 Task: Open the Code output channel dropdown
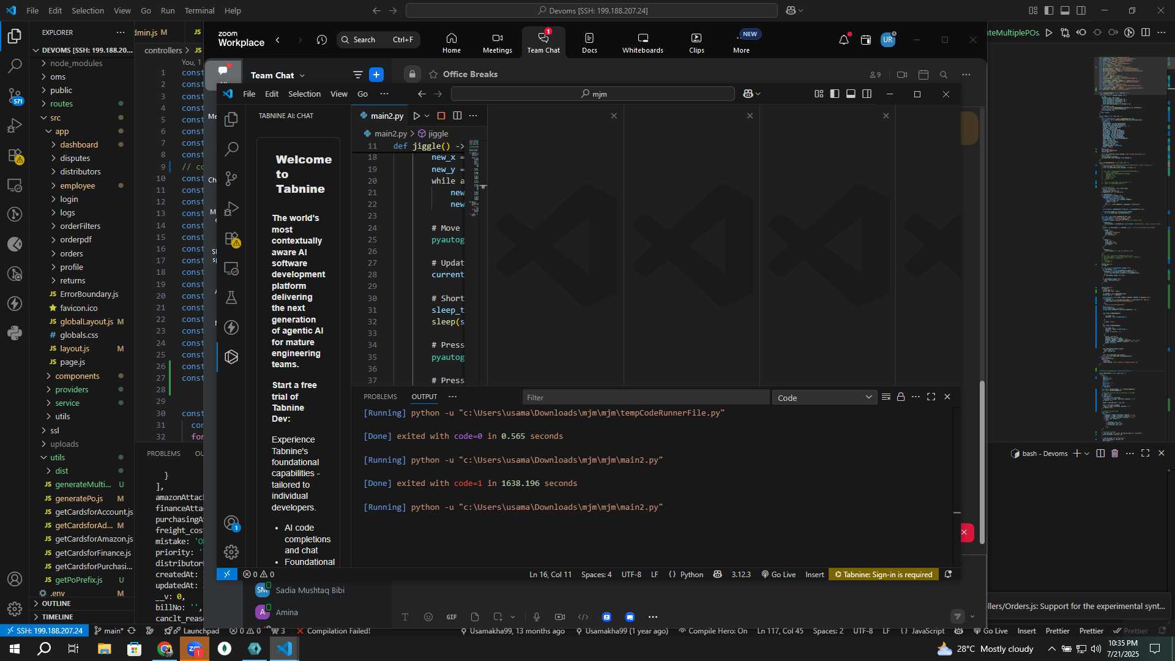[824, 398]
